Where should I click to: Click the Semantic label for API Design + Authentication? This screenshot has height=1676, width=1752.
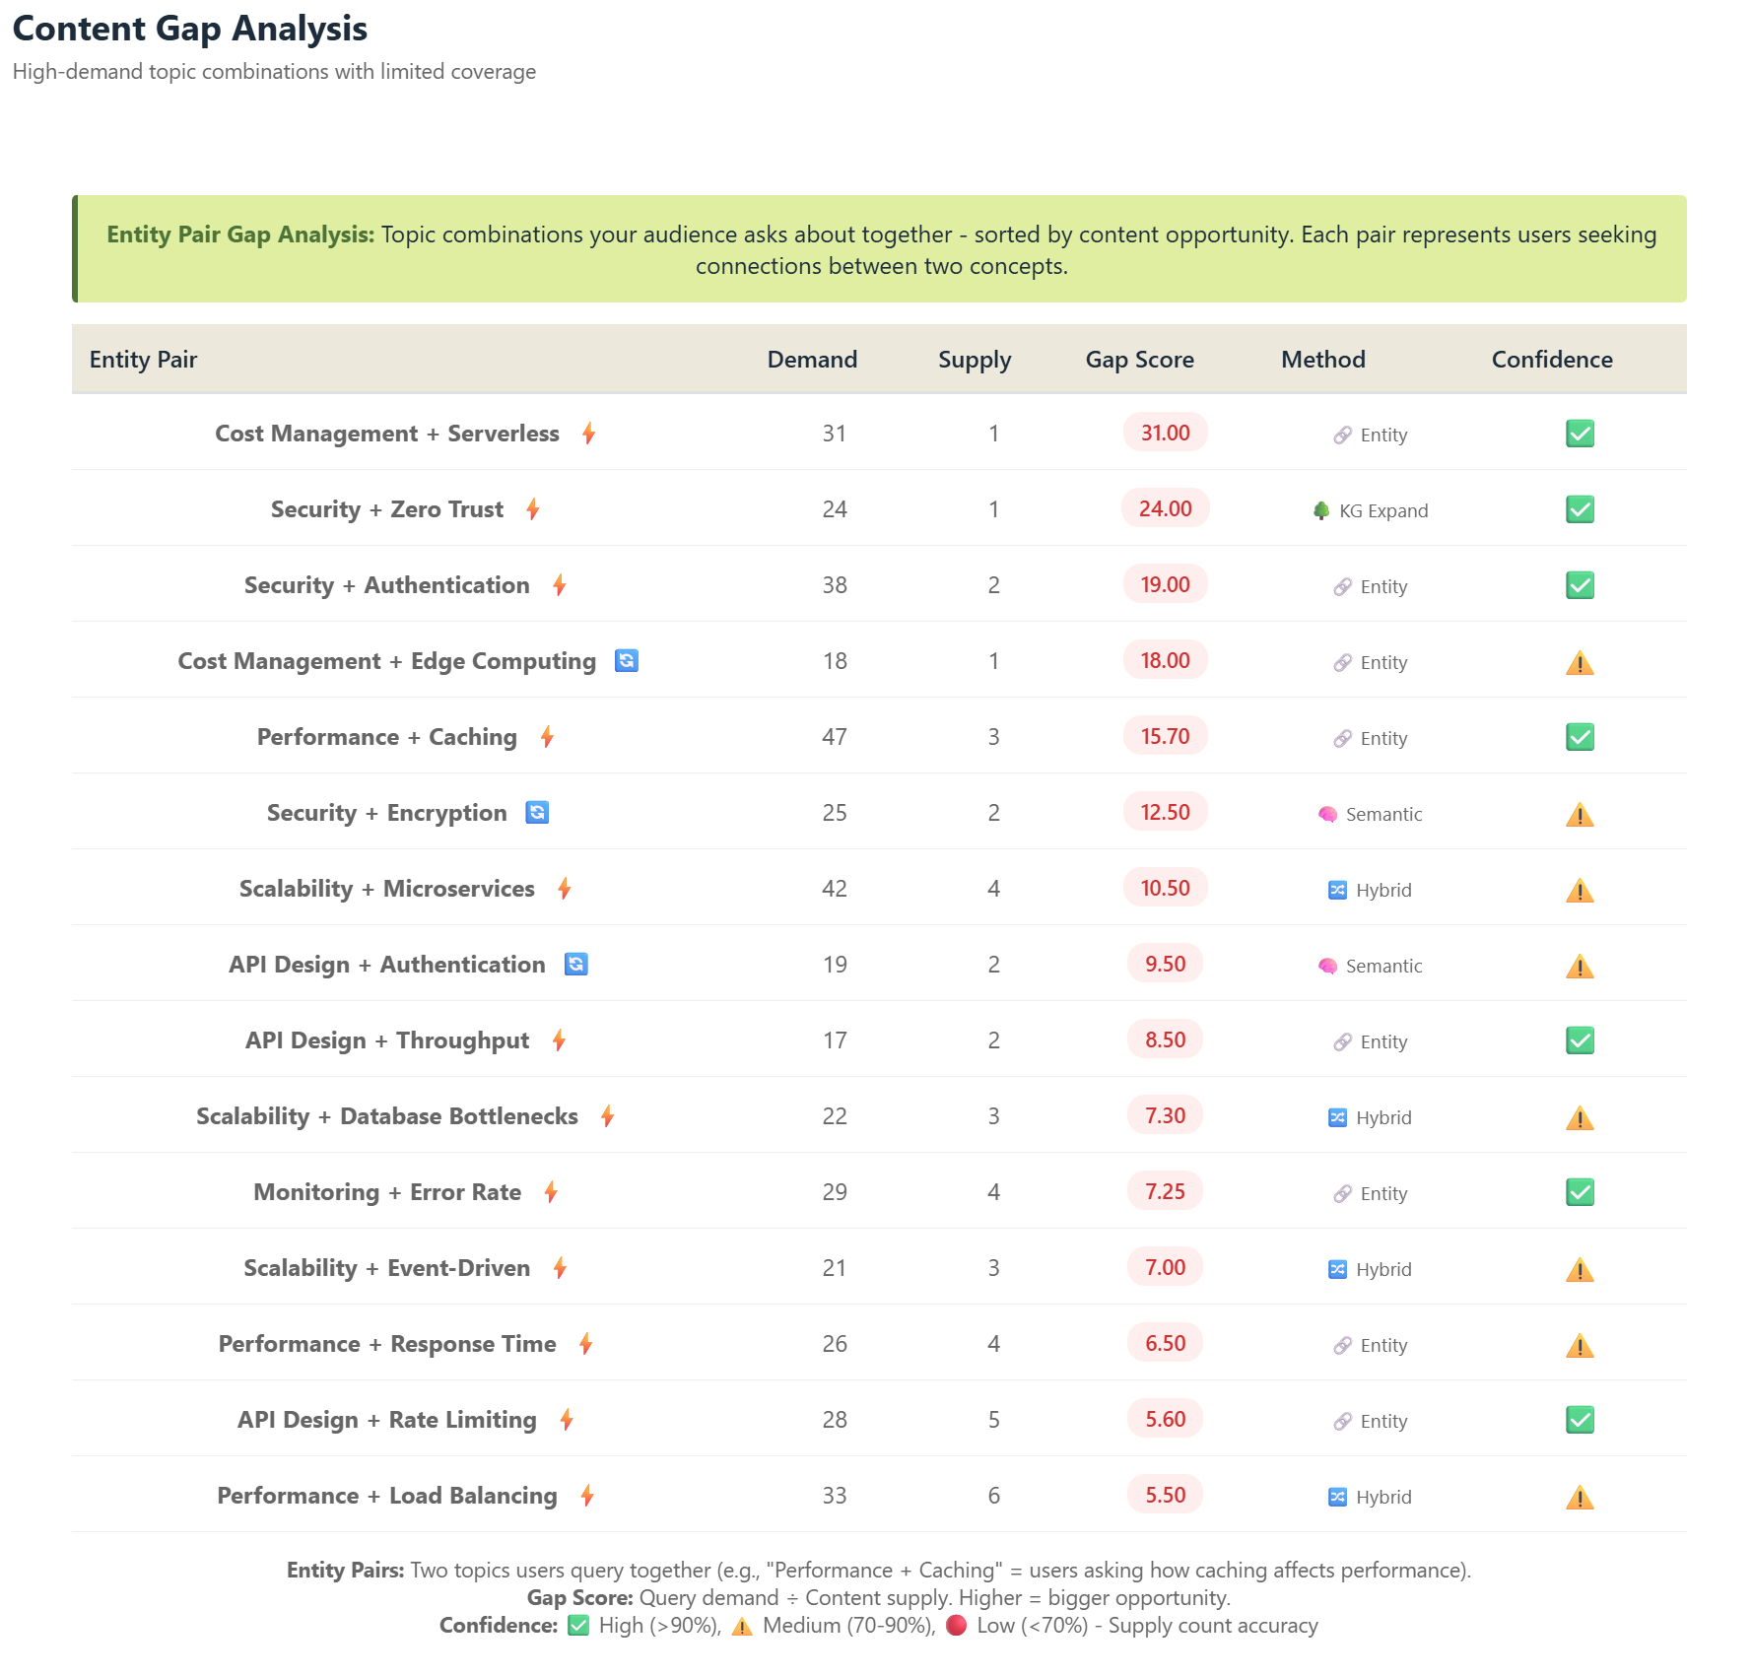pyautogui.click(x=1382, y=966)
